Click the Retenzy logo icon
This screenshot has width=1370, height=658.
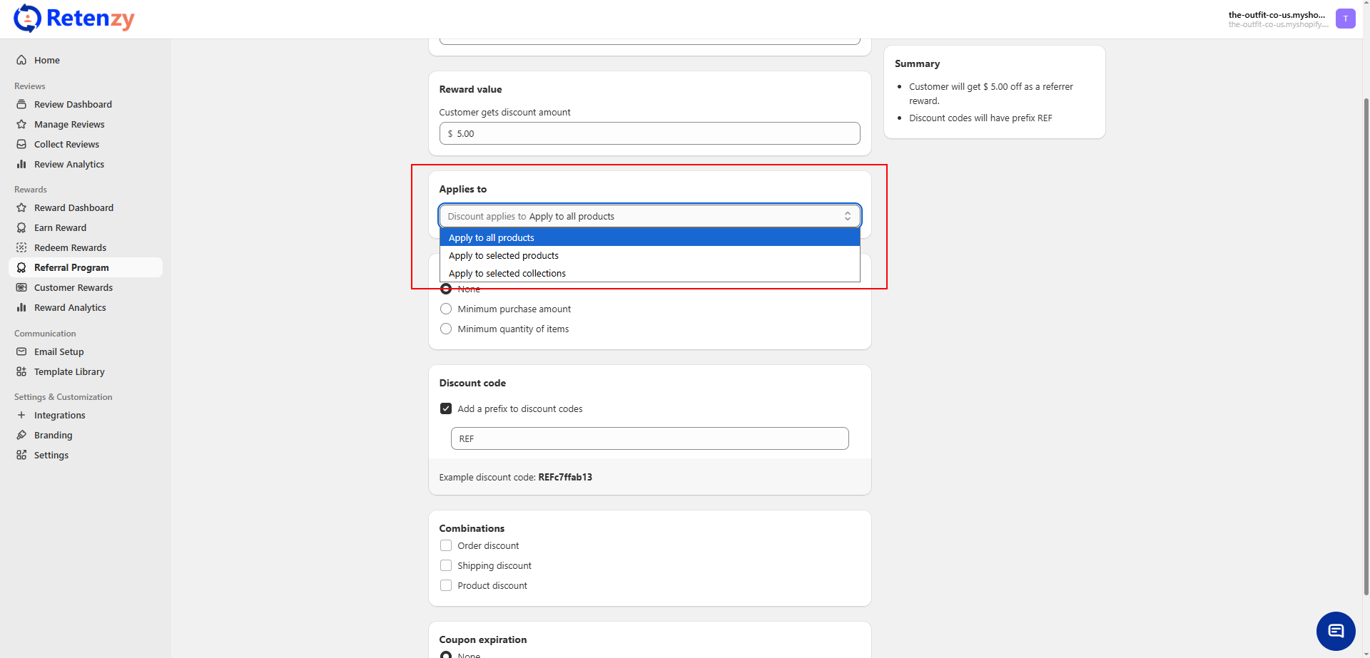27,19
